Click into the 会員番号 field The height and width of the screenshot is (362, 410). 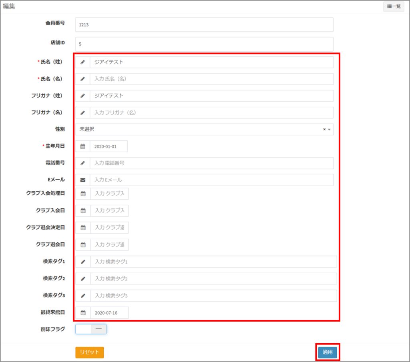click(x=204, y=25)
